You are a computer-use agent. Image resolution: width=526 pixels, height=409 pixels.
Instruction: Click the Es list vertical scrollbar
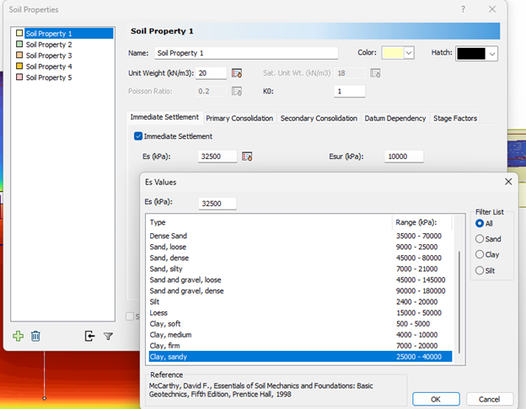(x=459, y=301)
